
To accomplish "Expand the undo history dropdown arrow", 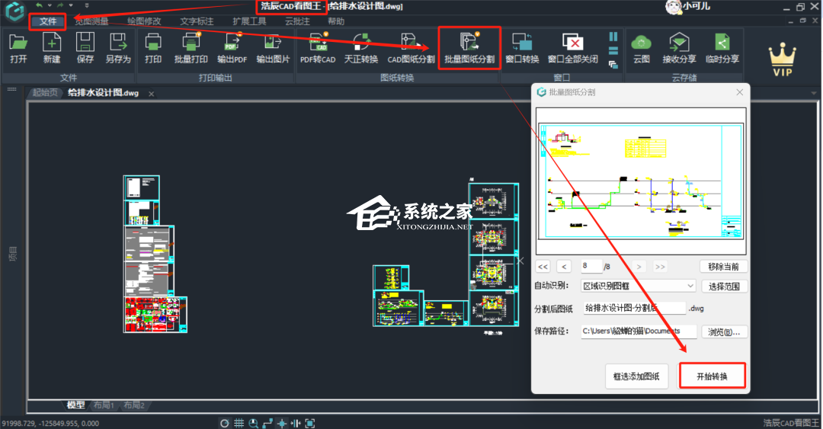I will point(50,5).
